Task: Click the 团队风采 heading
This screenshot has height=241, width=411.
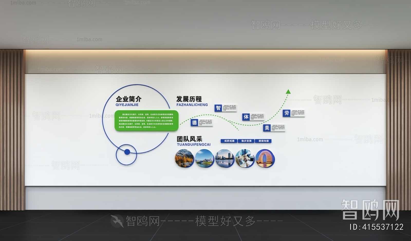Action: (189, 139)
